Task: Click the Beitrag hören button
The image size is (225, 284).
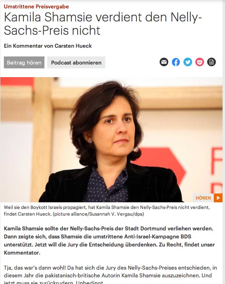Action: [24, 62]
